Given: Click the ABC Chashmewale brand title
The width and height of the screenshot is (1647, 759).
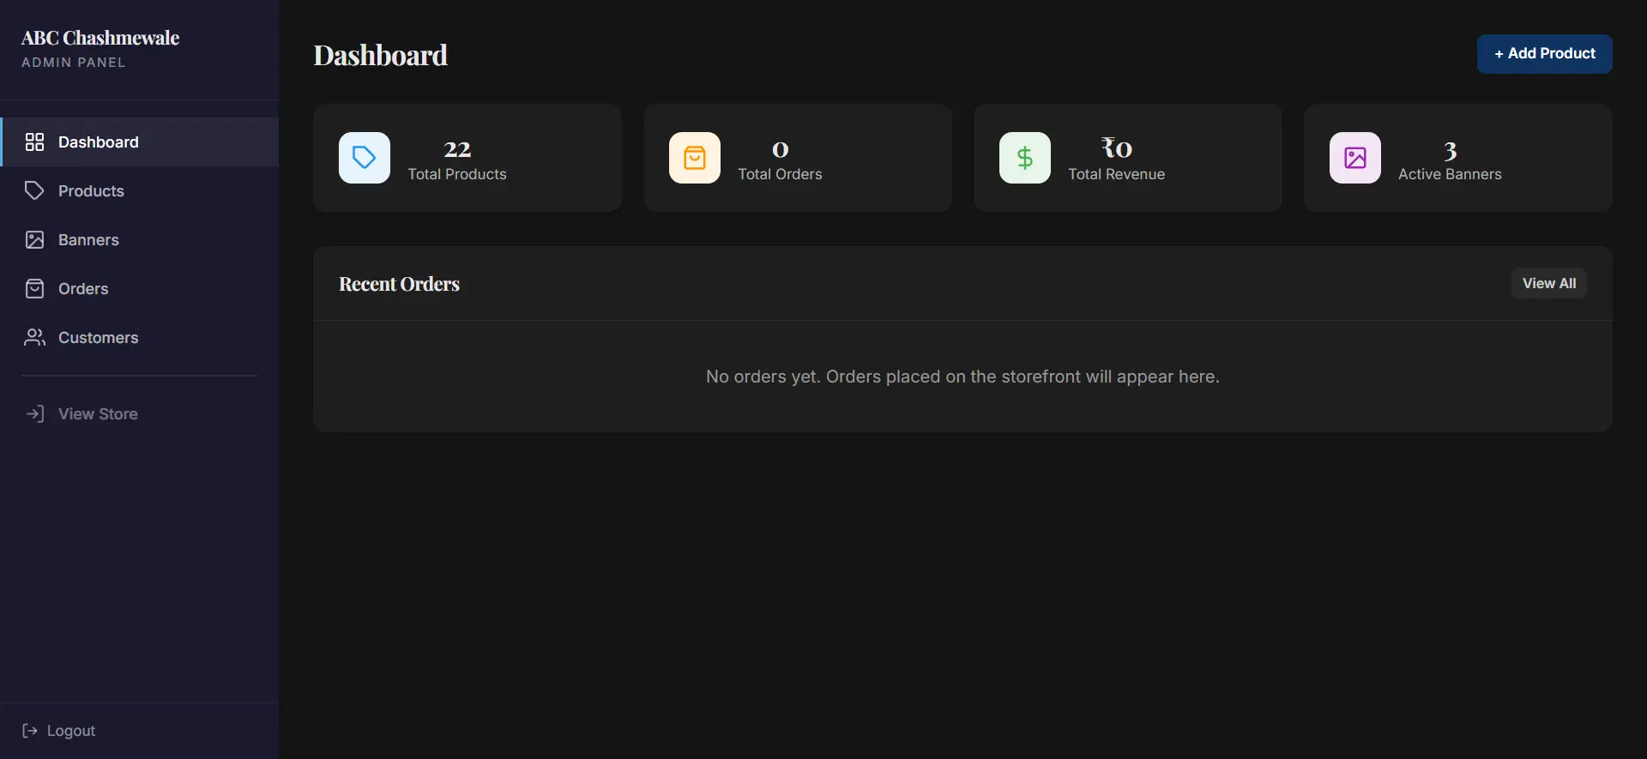Looking at the screenshot, I should (100, 39).
